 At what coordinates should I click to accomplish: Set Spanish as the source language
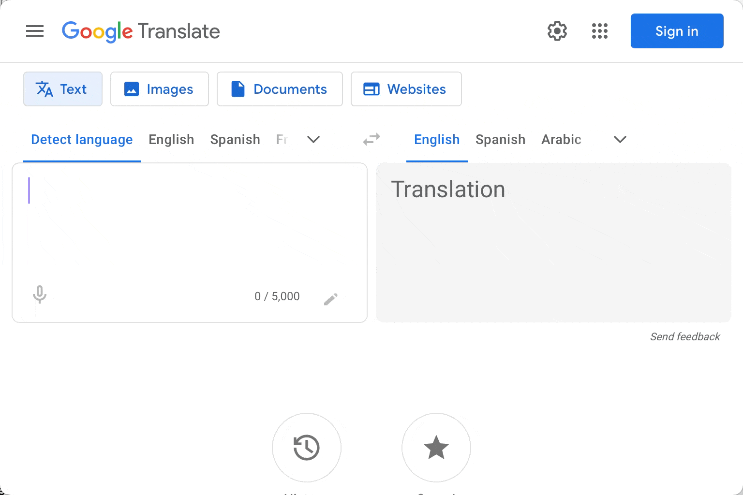235,140
